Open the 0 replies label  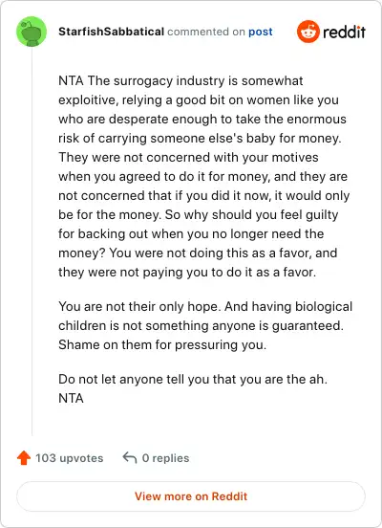(165, 458)
